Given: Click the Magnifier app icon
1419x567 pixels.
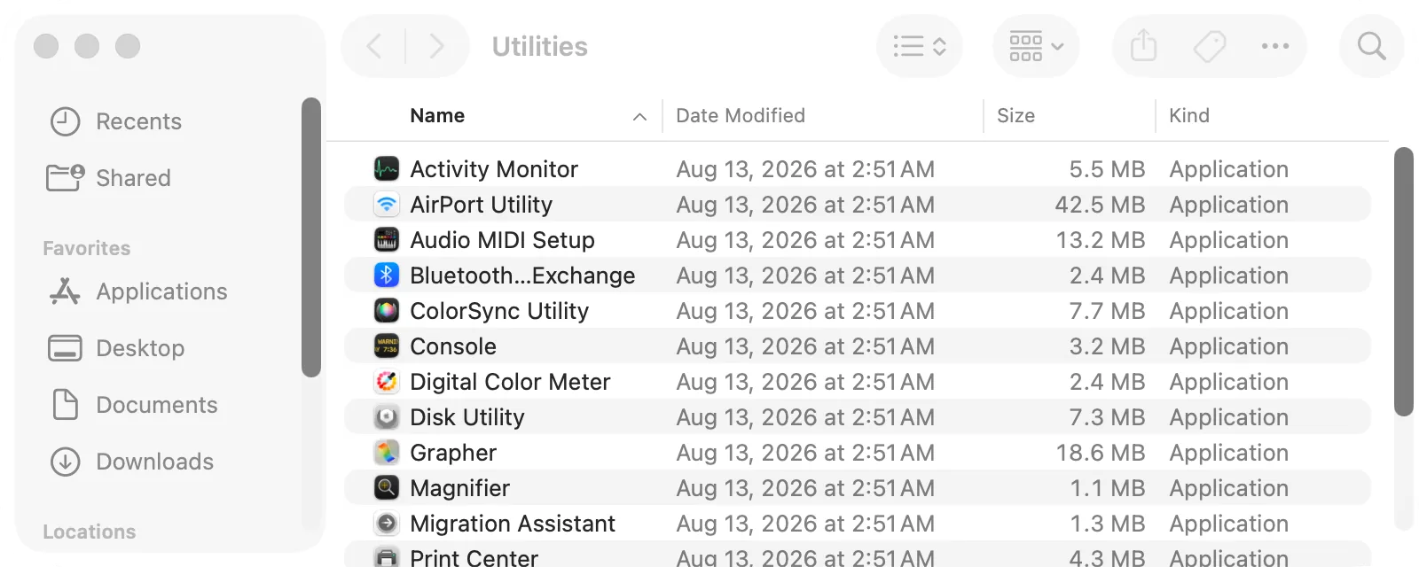Looking at the screenshot, I should tap(386, 487).
